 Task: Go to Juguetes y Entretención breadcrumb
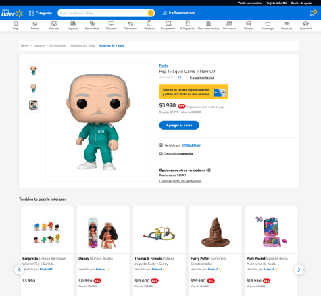tap(49, 45)
